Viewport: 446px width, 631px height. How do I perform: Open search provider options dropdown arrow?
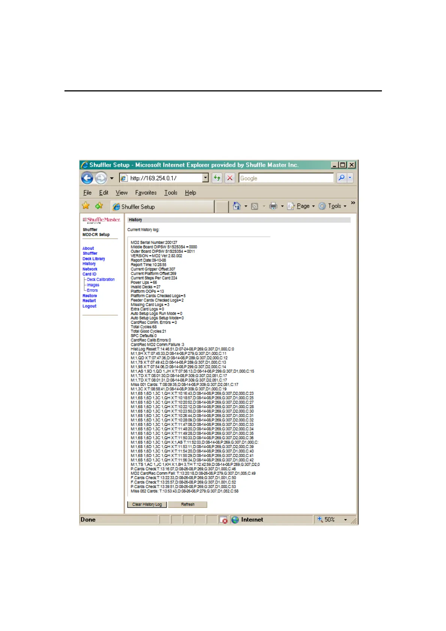[350, 178]
